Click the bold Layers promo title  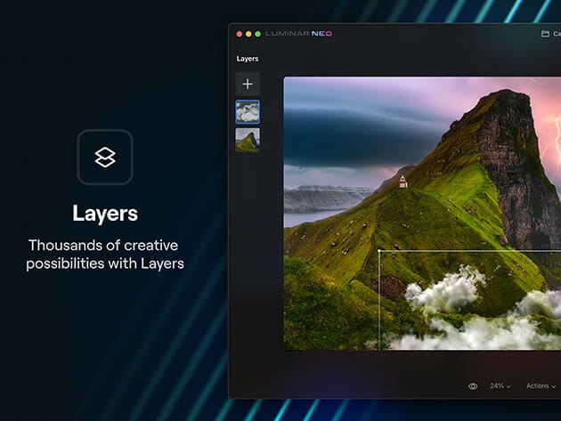click(105, 214)
